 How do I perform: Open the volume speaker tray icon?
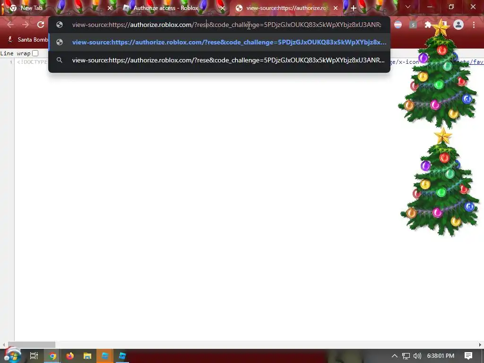click(417, 356)
